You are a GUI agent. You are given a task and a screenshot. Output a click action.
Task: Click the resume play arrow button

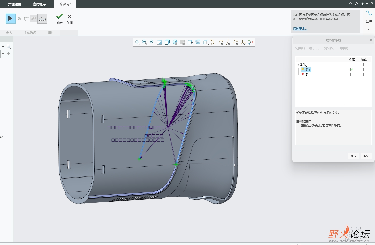click(10, 19)
